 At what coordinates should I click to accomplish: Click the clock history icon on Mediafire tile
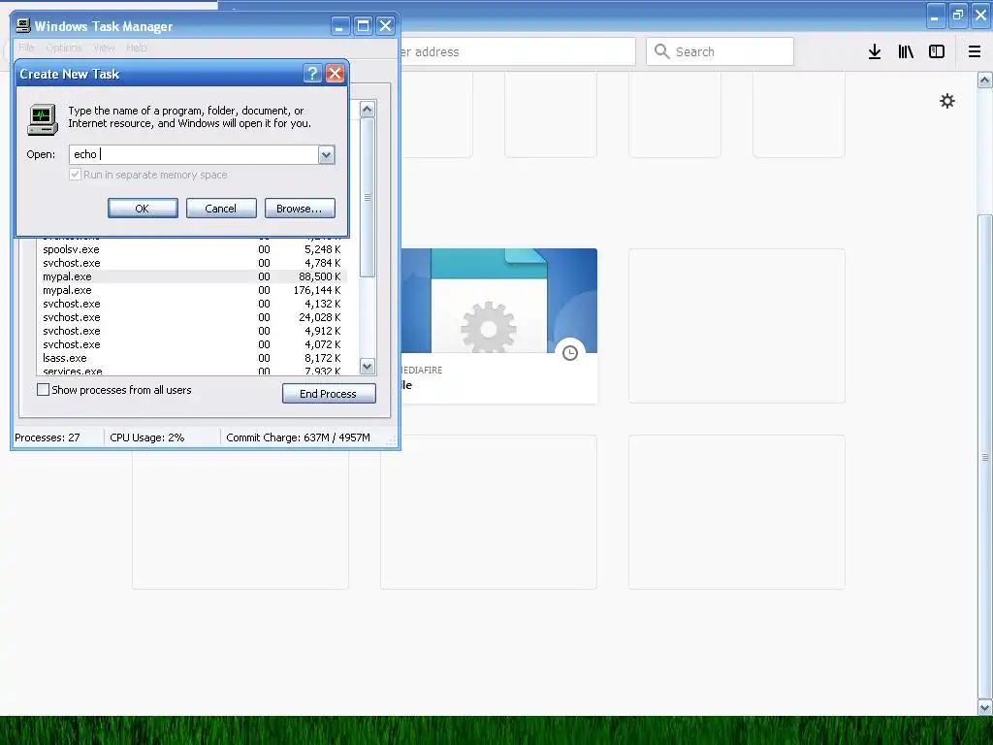(570, 353)
